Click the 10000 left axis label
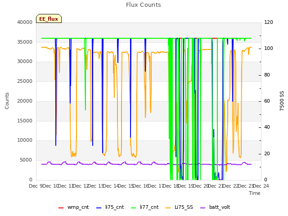Image resolution: width=288 pixels, height=216 pixels. point(25,140)
